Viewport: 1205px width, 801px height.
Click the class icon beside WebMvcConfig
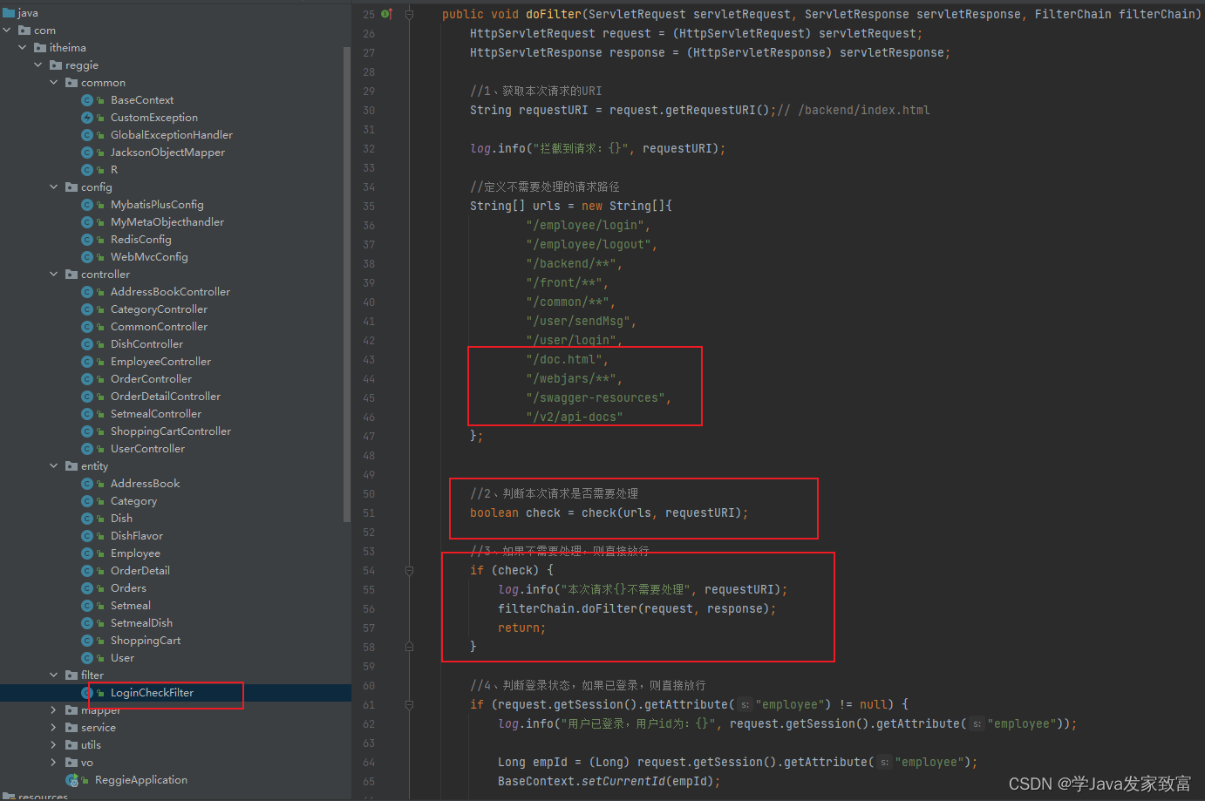click(x=87, y=257)
